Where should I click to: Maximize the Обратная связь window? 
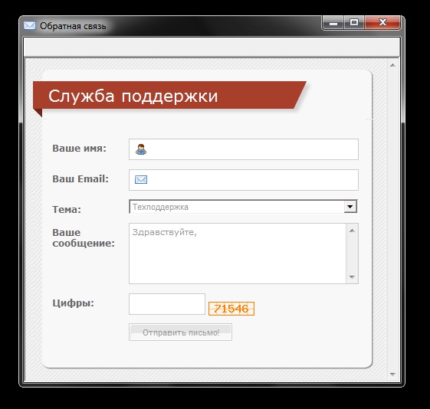click(354, 22)
